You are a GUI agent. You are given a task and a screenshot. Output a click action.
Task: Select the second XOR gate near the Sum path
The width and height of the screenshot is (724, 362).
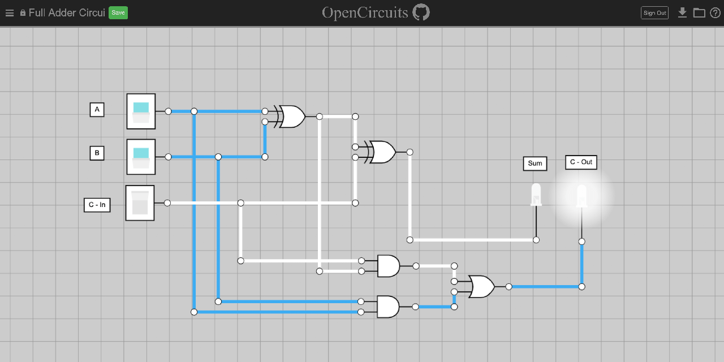coord(383,152)
